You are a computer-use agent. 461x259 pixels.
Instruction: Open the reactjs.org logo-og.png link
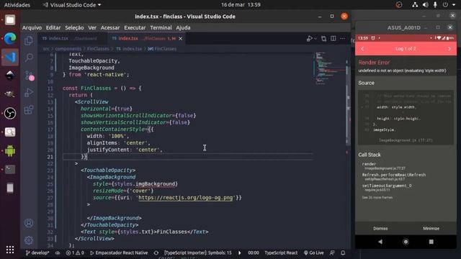point(186,198)
